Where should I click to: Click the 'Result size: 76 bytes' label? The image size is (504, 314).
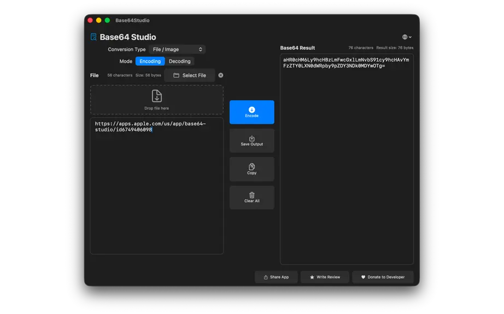[x=395, y=48]
